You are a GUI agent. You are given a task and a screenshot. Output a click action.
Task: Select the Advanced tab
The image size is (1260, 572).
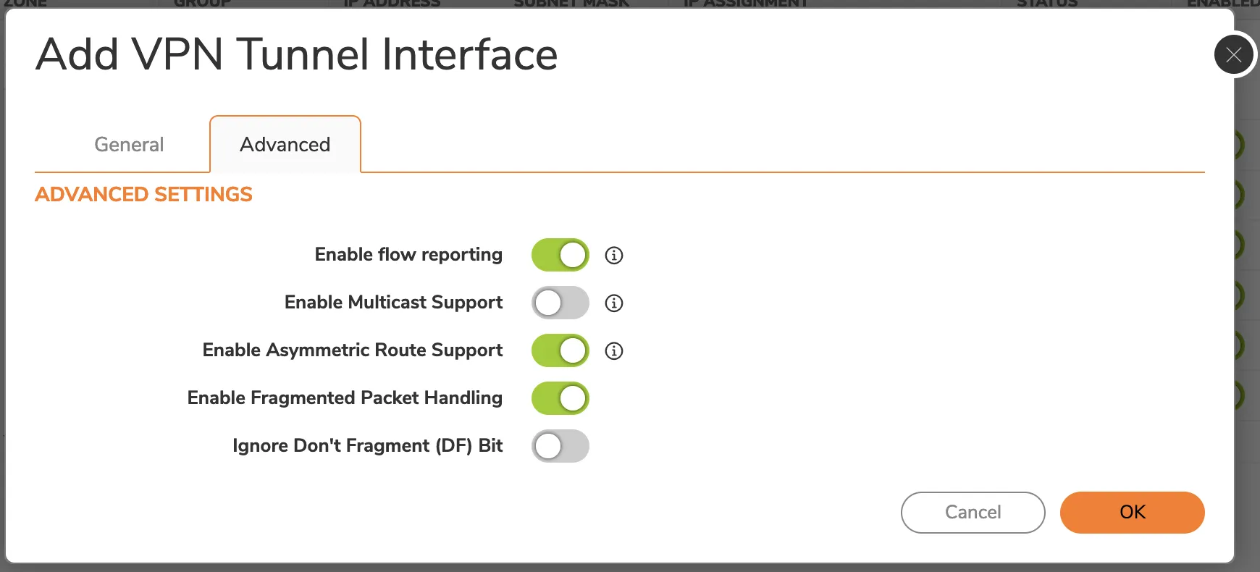285,144
